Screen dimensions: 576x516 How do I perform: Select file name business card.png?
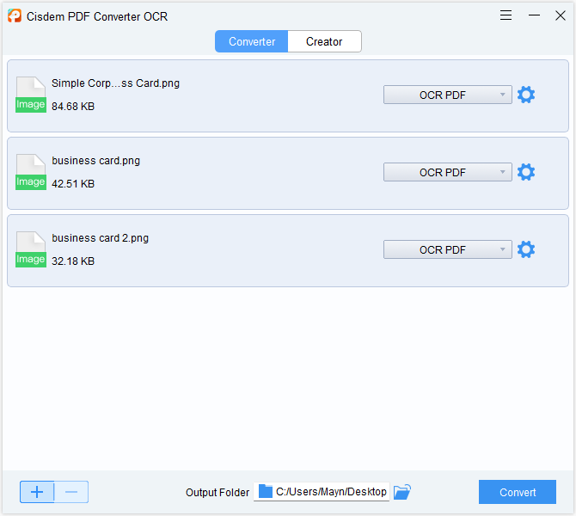(96, 161)
